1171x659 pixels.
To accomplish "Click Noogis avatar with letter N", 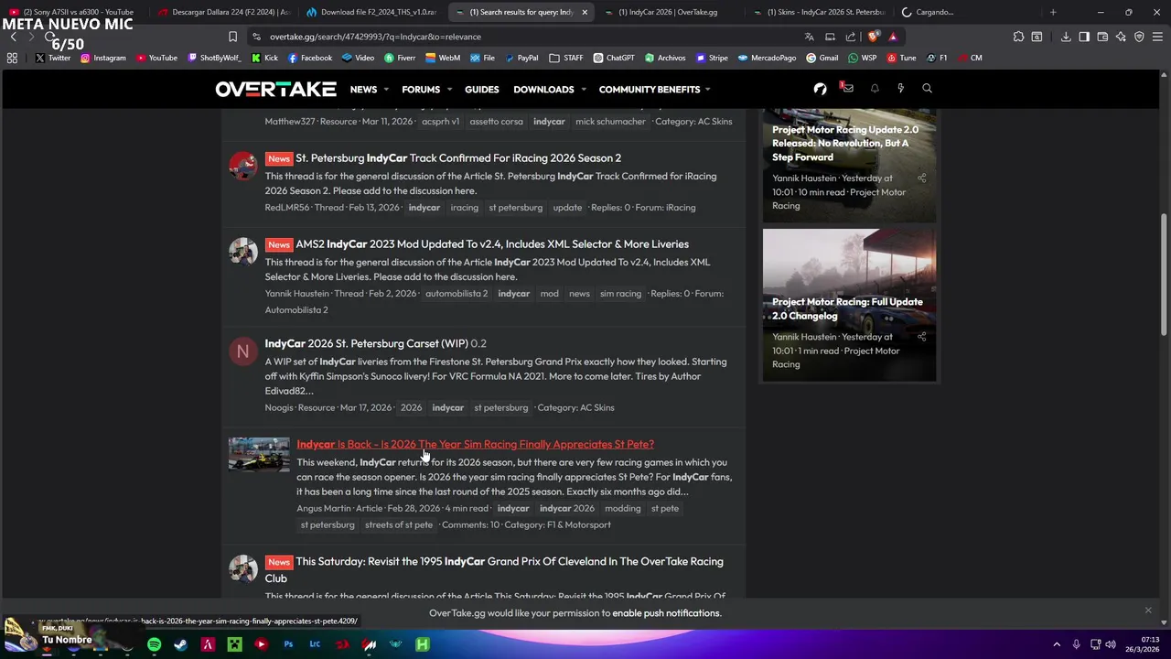I will [x=242, y=351].
